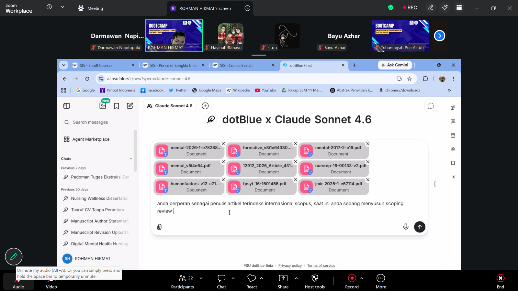Screen dimensions: 518x291
Task: Open the Zoom apps grid icon in top bar
Action: 459,8
